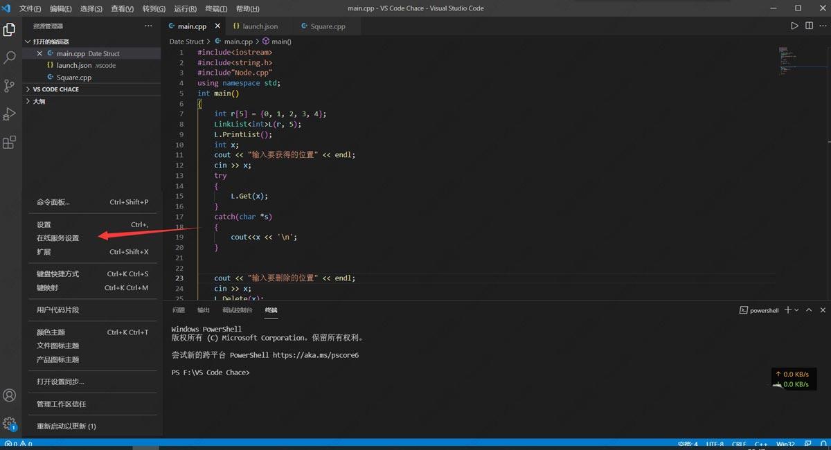The width and height of the screenshot is (831, 450).
Task: Open the Explorer view in activity bar
Action: click(10, 30)
